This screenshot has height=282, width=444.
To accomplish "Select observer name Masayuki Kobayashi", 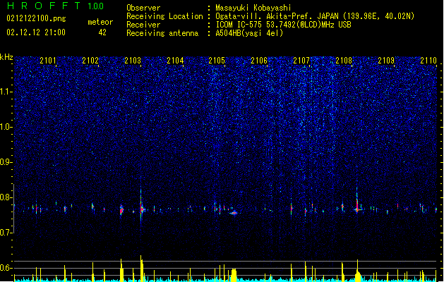I will pos(253,8).
